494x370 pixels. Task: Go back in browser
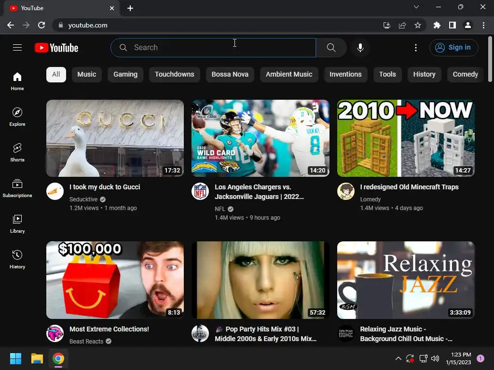tap(11, 25)
